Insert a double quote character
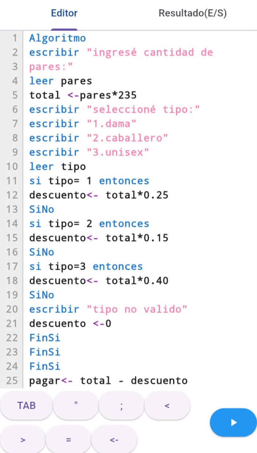Screen dimensions: 257x453 tap(76, 405)
